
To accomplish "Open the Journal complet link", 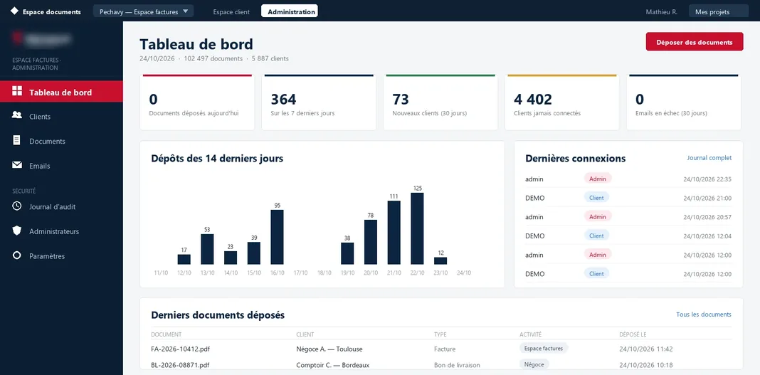I will (709, 158).
